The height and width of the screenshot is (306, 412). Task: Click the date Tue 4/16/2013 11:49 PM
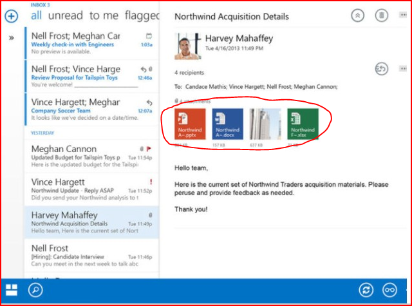pos(234,48)
